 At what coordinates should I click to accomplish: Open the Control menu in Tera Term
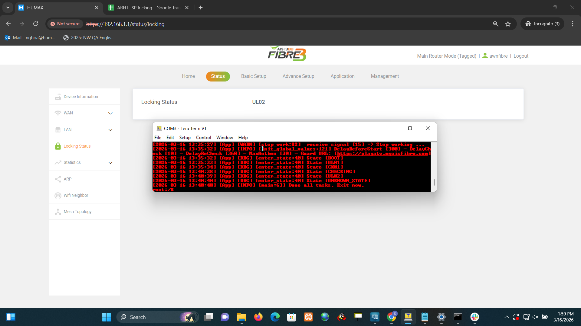pyautogui.click(x=203, y=138)
